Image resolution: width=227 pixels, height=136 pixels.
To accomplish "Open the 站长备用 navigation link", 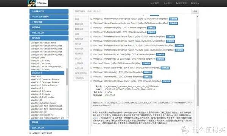I will [x=155, y=3].
